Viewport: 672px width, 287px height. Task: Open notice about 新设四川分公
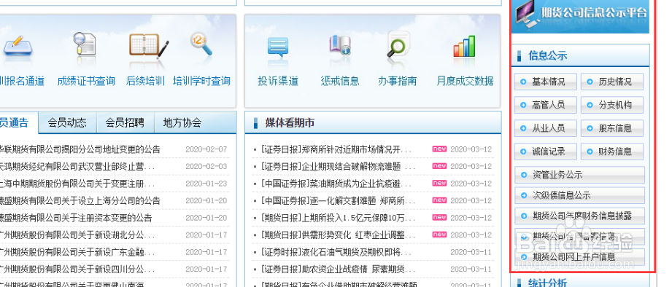[x=77, y=270]
